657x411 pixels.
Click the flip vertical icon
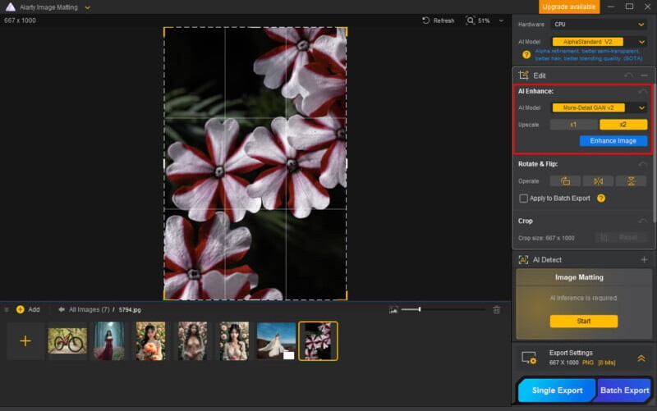(x=631, y=181)
